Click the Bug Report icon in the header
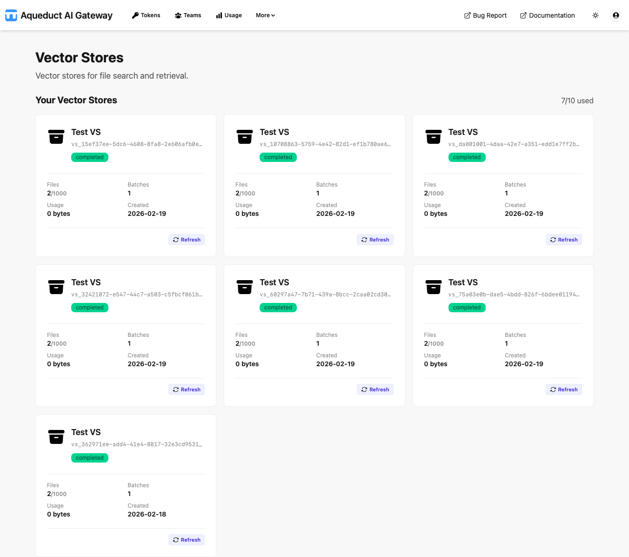This screenshot has width=629, height=557. [467, 15]
